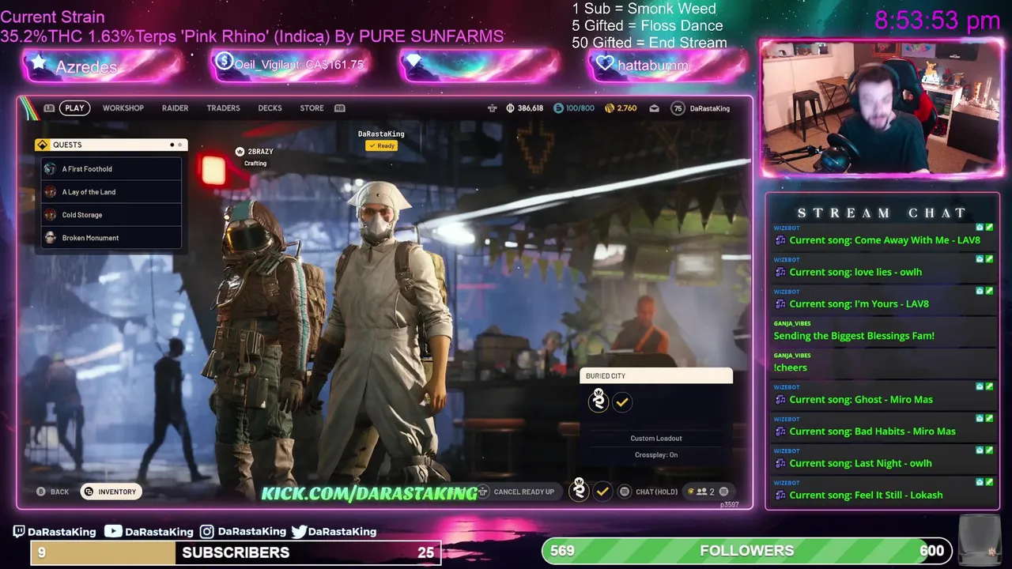Open the TRADERS tab
This screenshot has width=1012, height=569.
(223, 108)
